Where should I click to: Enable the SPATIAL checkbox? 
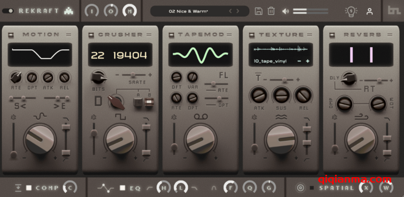click(x=312, y=188)
